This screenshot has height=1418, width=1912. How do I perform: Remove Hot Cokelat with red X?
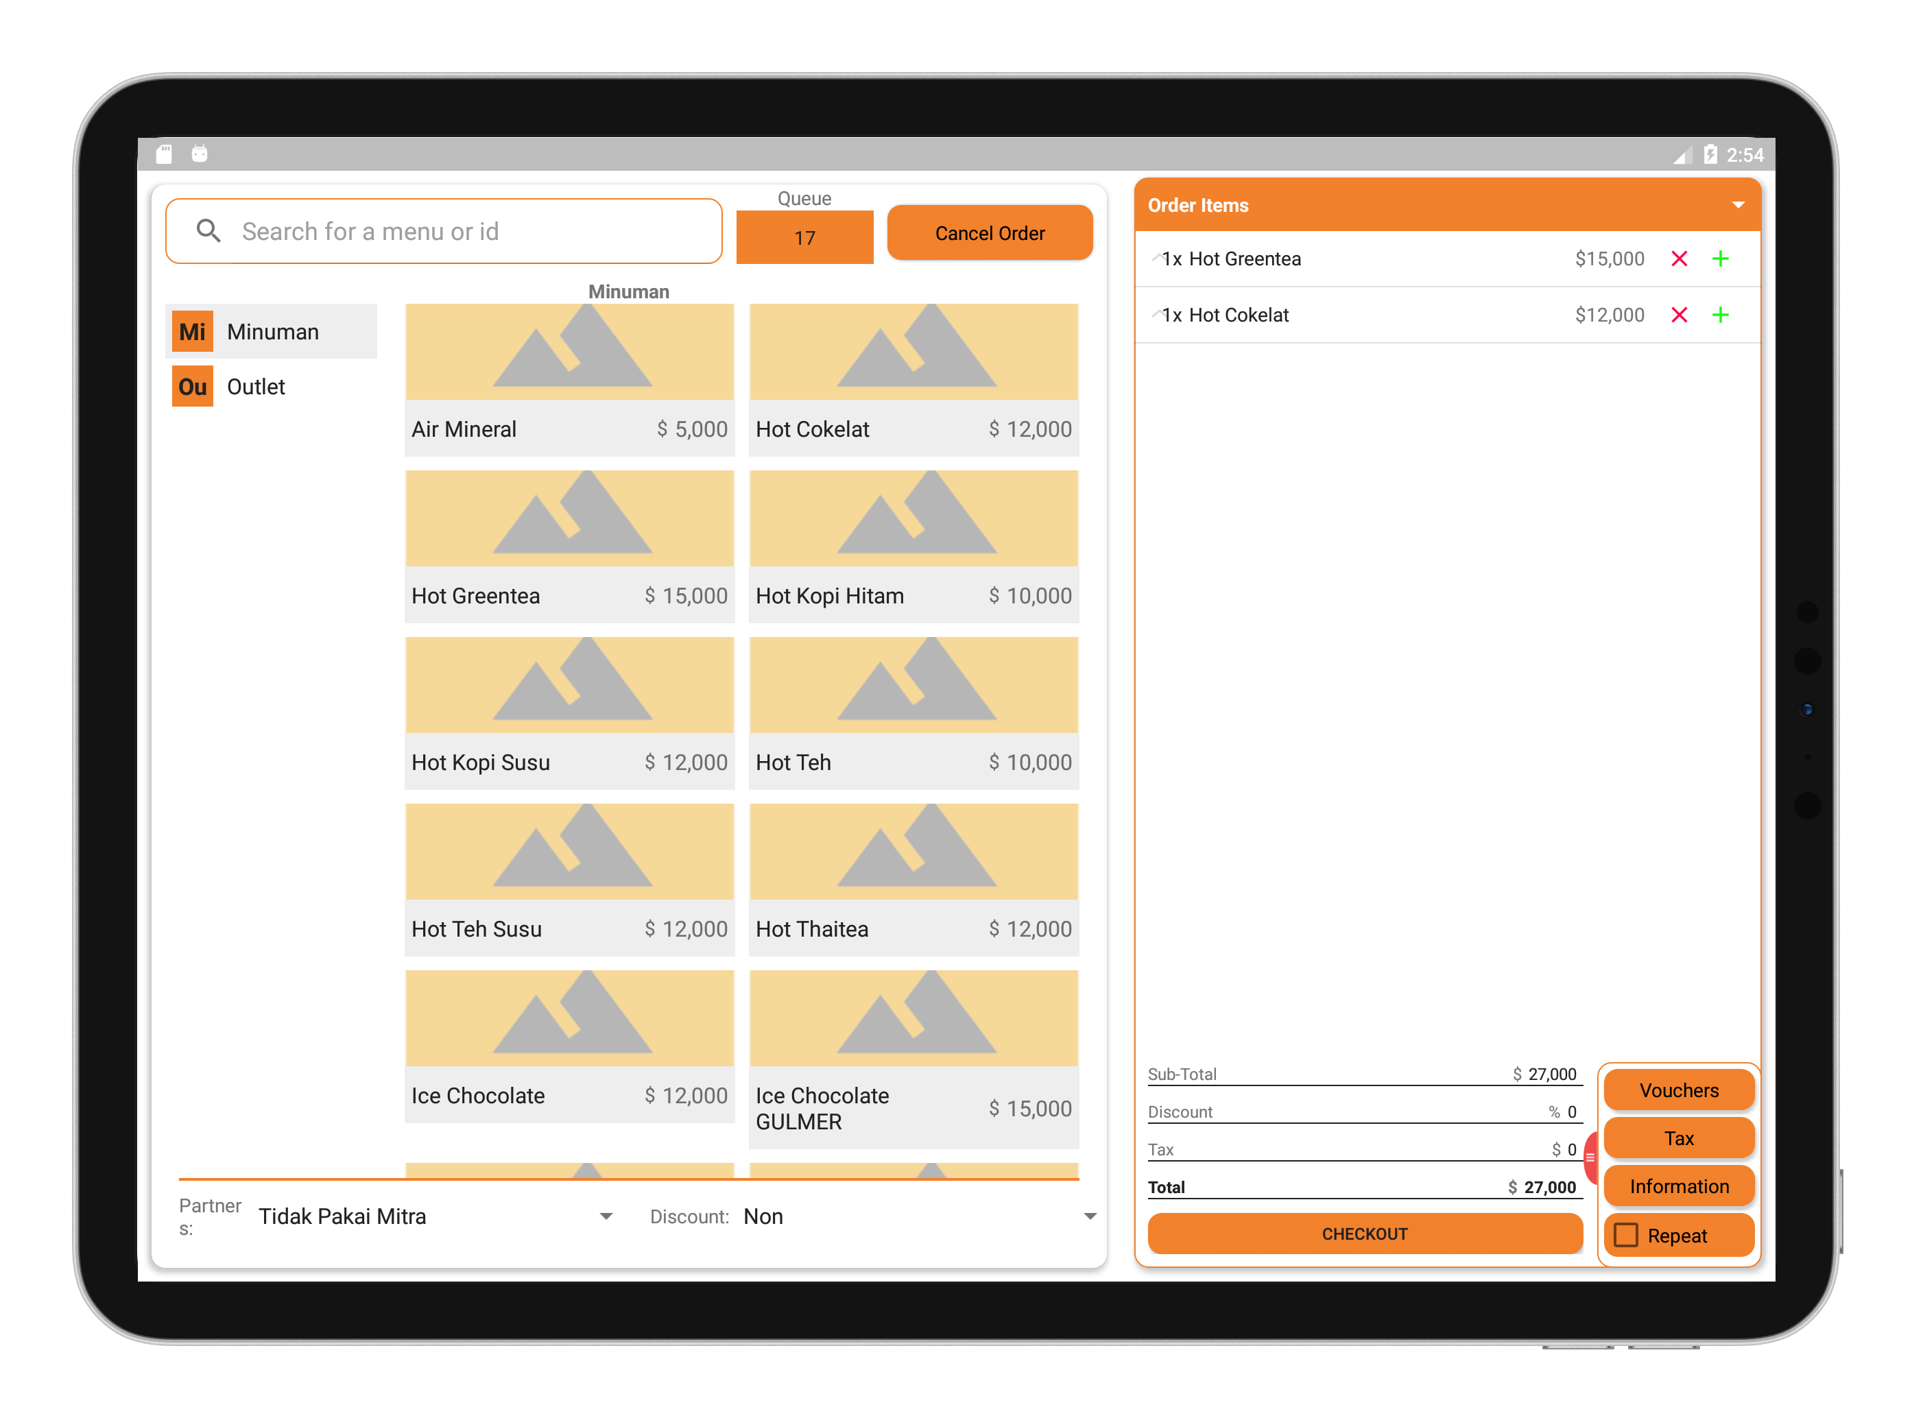point(1678,315)
